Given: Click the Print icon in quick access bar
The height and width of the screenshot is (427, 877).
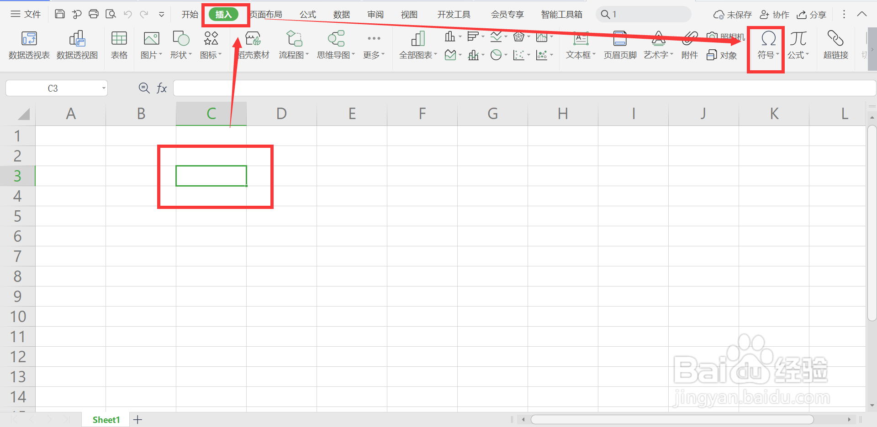Looking at the screenshot, I should pos(94,14).
